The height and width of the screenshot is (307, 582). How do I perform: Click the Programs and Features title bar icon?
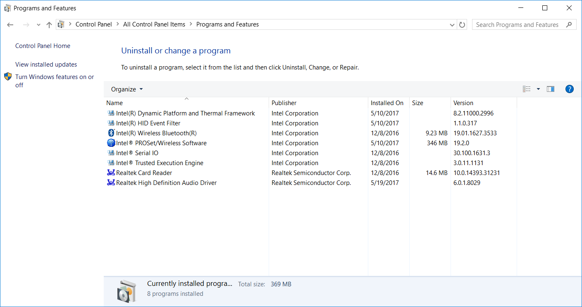coord(7,8)
